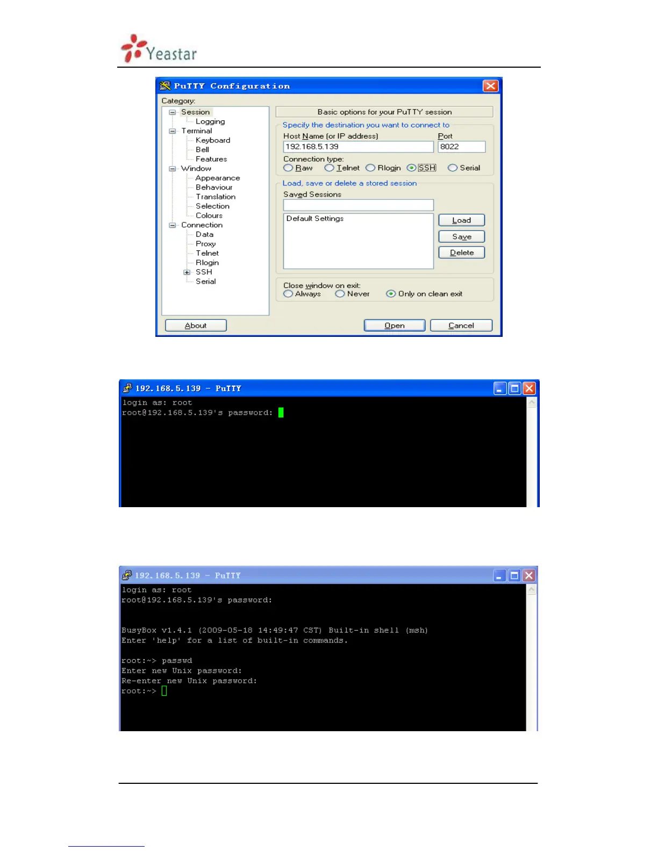Open Connection category in tree
The width and height of the screenshot is (658, 851).
tap(202, 225)
